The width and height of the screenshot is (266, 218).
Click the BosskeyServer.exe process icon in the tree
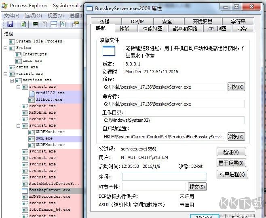(x=25, y=191)
